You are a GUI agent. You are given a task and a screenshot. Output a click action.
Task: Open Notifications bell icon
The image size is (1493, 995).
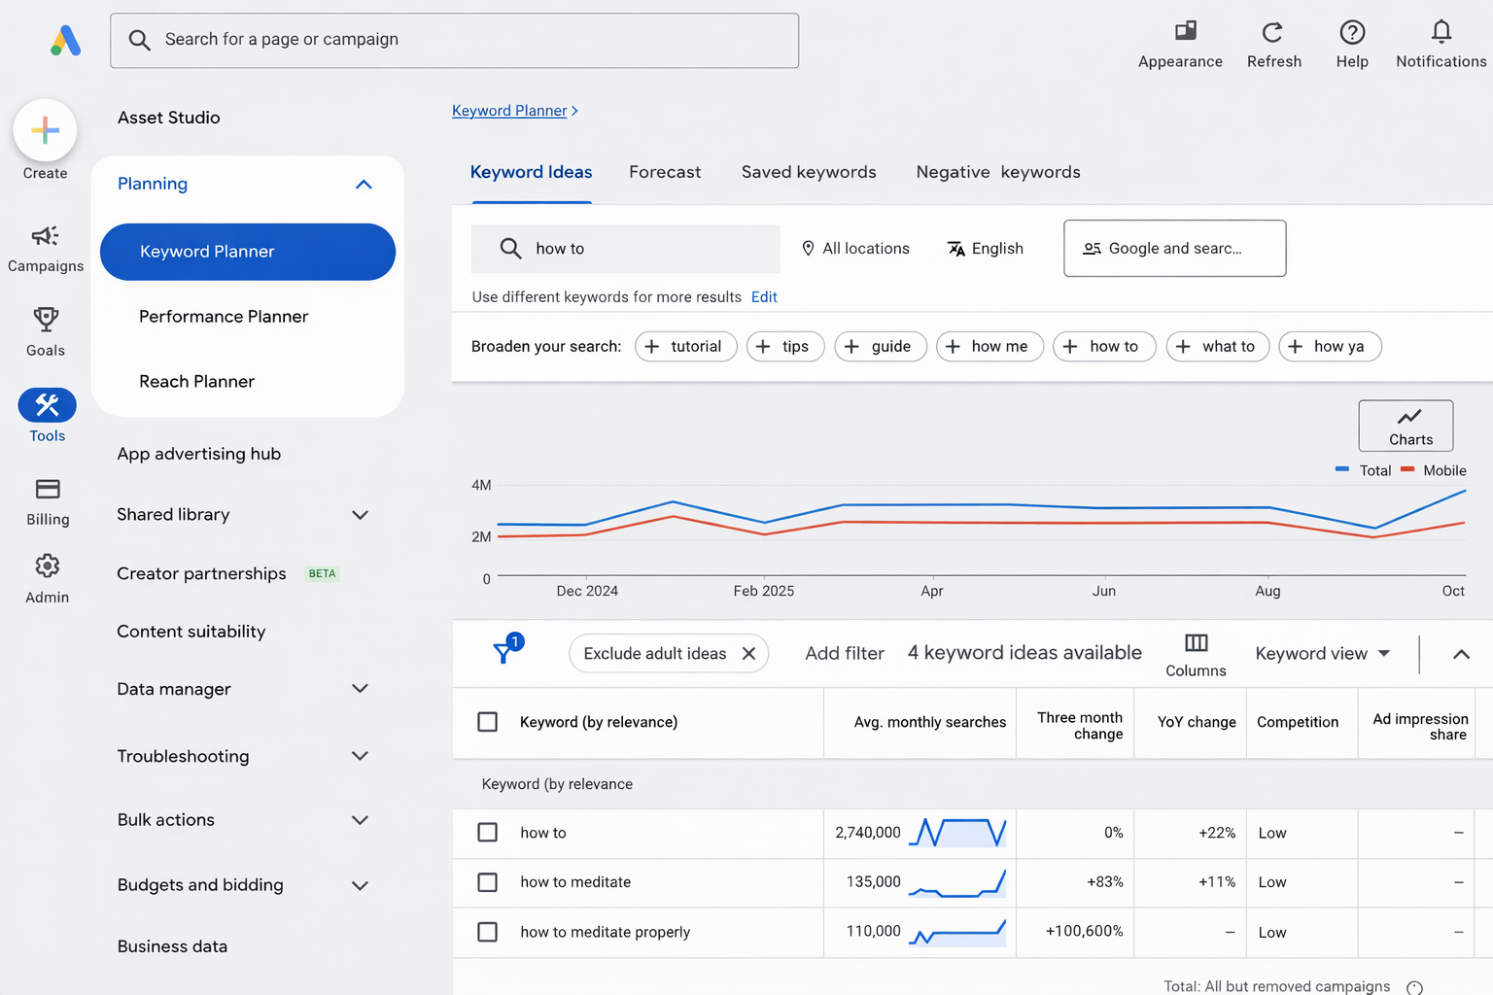click(x=1440, y=32)
